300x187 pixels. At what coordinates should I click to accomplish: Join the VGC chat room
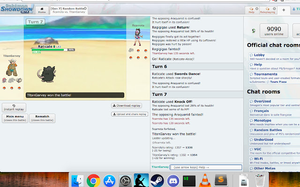click(274, 151)
